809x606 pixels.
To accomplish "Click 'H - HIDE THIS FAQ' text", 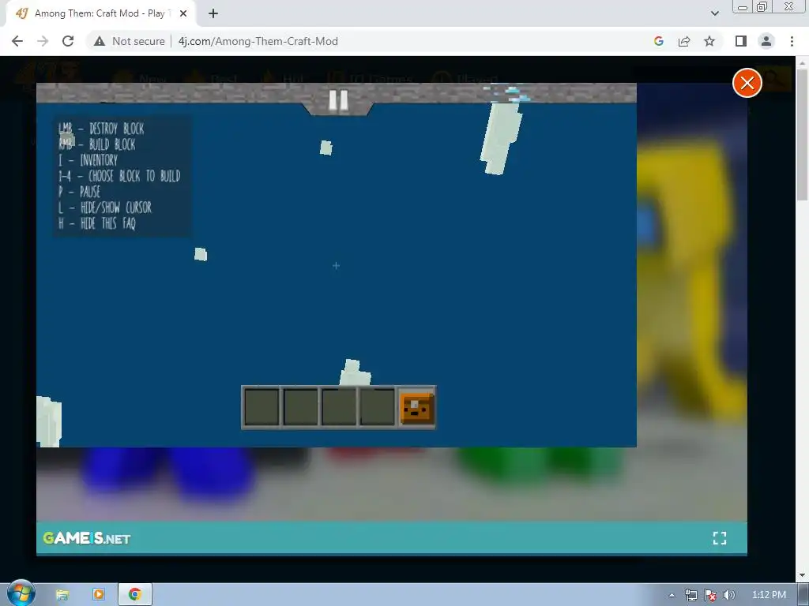I will point(97,223).
